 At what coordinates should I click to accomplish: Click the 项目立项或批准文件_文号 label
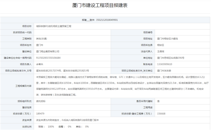[x=18, y=71]
